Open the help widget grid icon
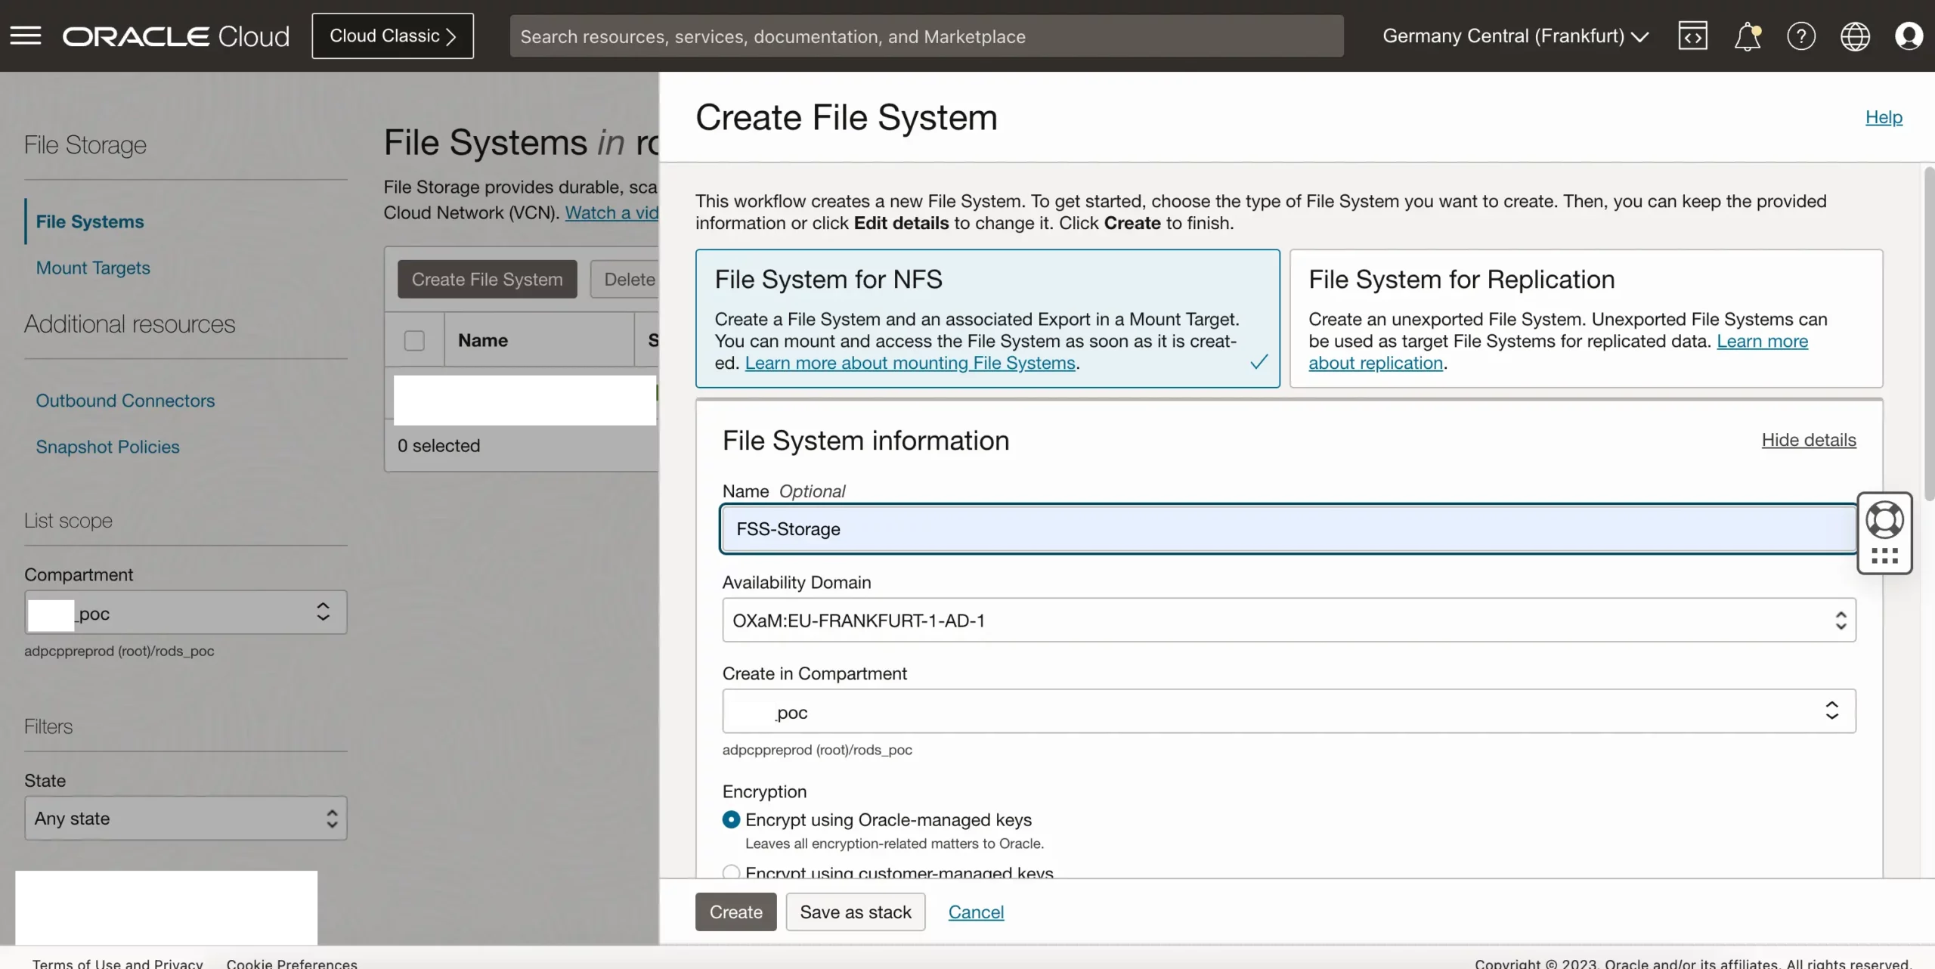Viewport: 1935px width, 969px height. coord(1884,557)
